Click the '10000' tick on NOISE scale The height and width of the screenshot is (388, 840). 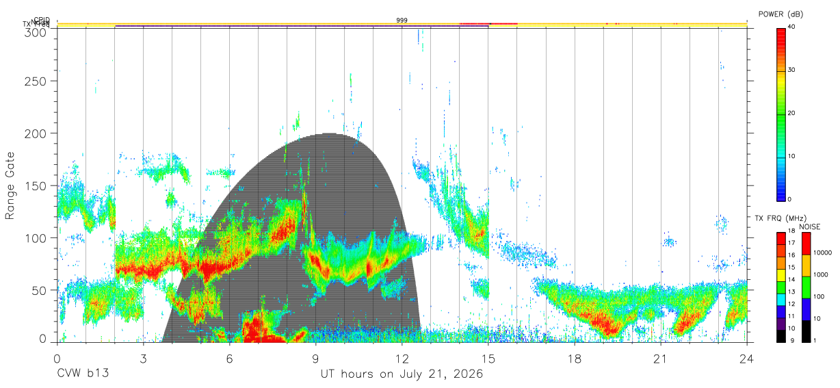point(823,254)
